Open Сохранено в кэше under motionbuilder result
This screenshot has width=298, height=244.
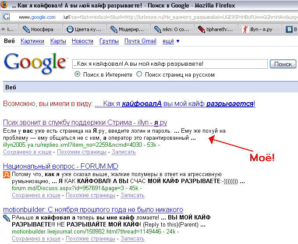36,238
